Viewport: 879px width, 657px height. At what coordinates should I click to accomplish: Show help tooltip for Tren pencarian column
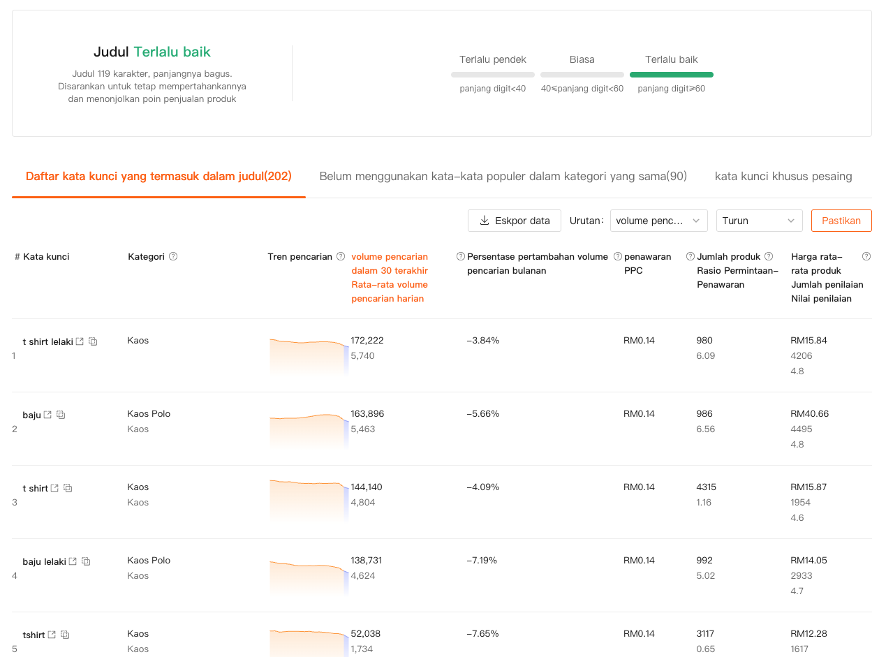tap(341, 256)
